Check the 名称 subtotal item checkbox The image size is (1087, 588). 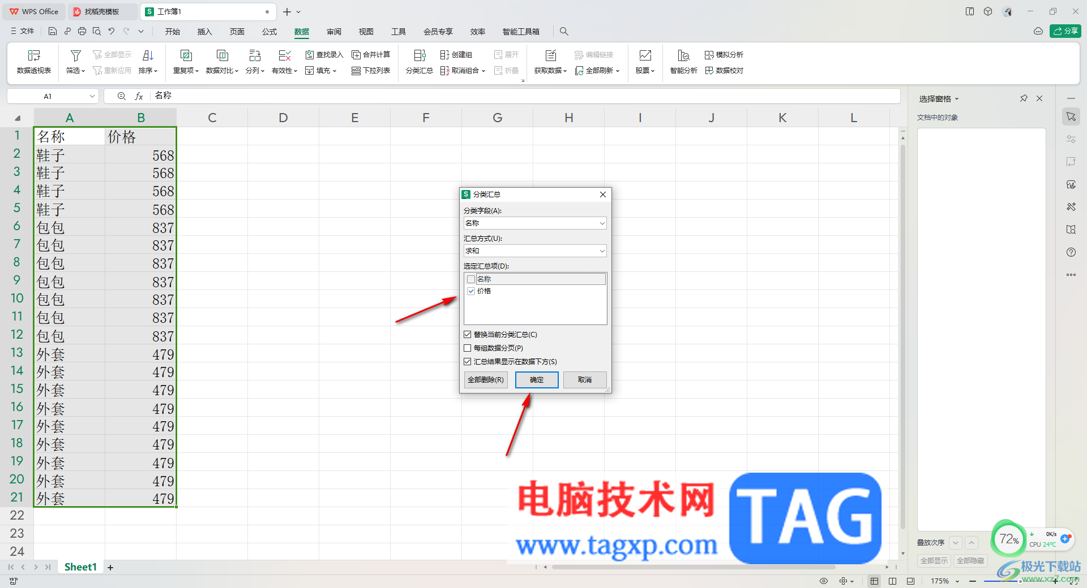click(471, 279)
